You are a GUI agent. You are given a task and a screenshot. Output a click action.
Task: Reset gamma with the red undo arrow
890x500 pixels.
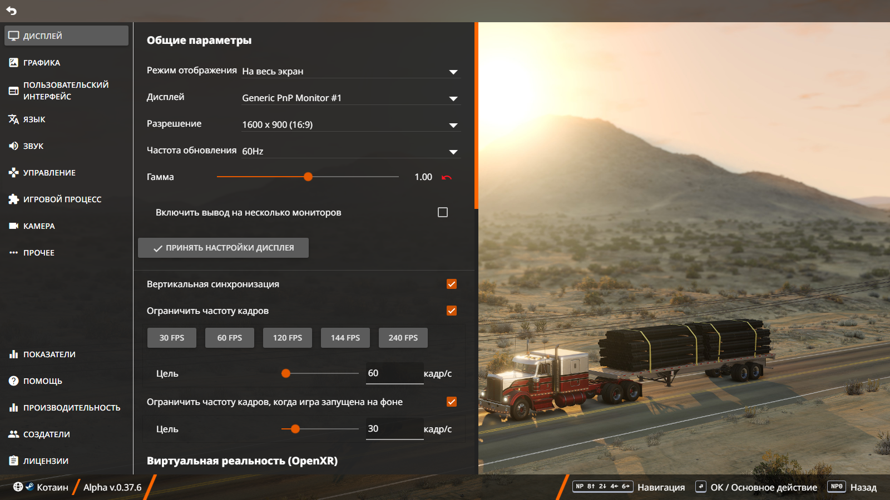coord(447,177)
